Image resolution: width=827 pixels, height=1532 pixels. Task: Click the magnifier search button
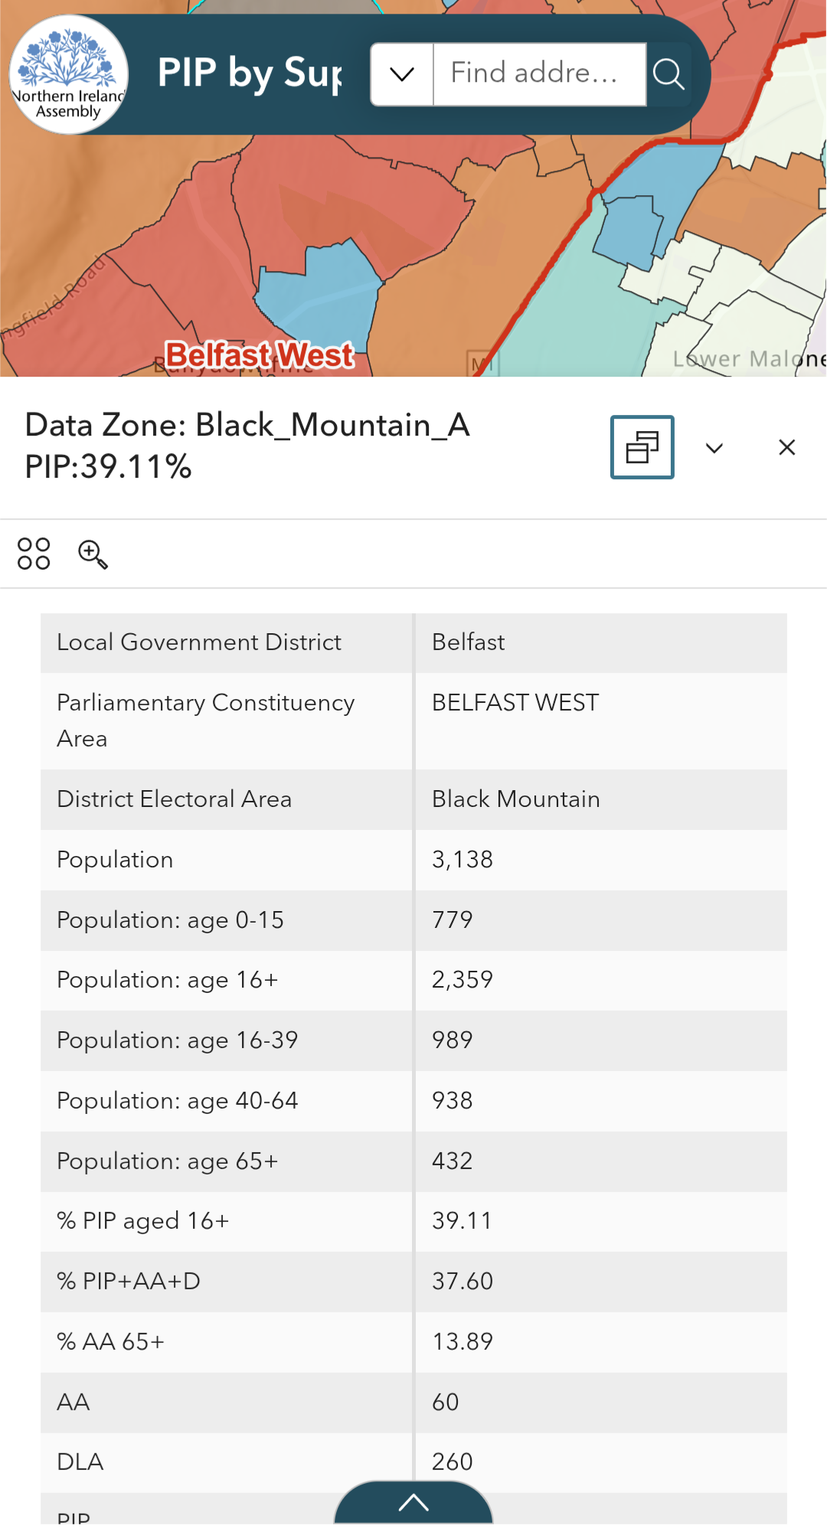668,74
